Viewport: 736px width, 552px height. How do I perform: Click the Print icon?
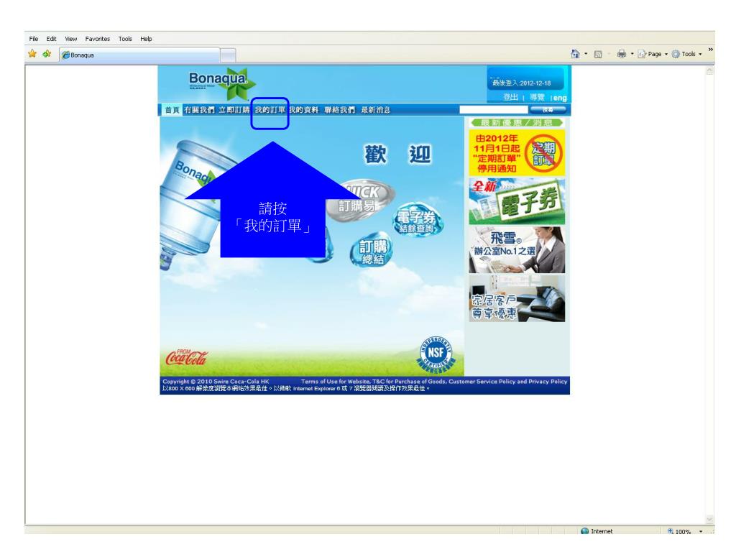[622, 54]
